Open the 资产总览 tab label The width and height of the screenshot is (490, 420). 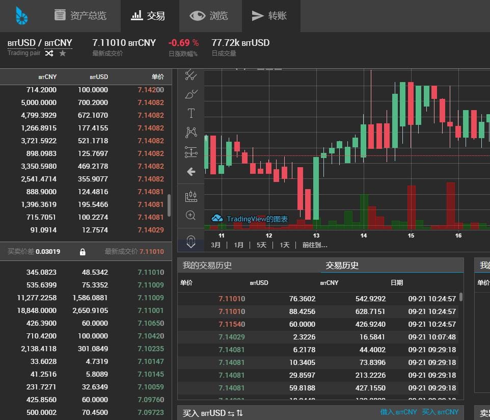tap(89, 16)
